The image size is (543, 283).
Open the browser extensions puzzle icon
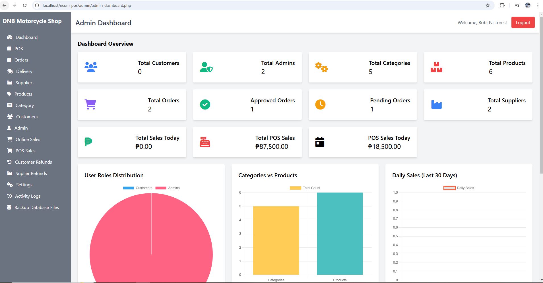click(x=502, y=5)
